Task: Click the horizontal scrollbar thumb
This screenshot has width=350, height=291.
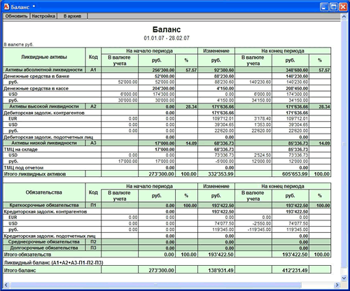Action: [155, 285]
